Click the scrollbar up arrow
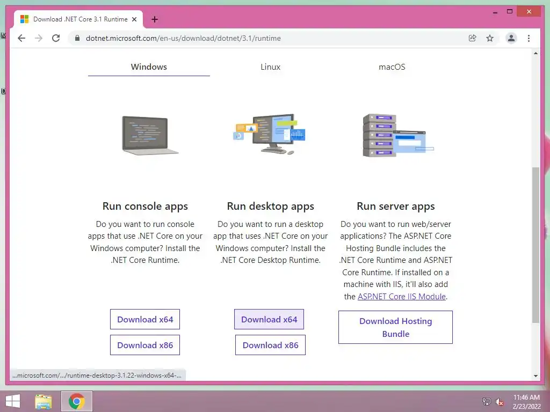The height and width of the screenshot is (412, 550). coord(535,53)
